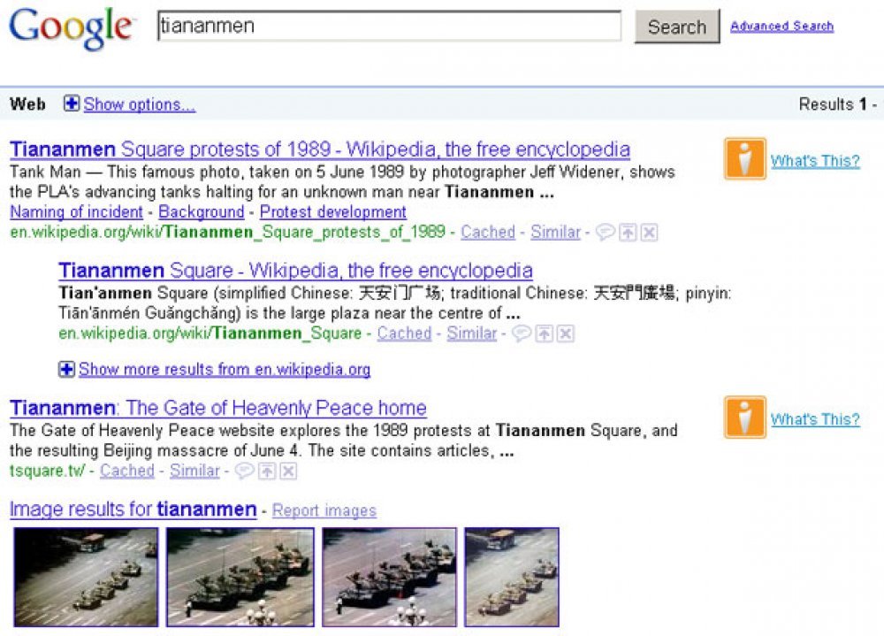Expand Show options plus icon
The image size is (884, 636).
[71, 103]
